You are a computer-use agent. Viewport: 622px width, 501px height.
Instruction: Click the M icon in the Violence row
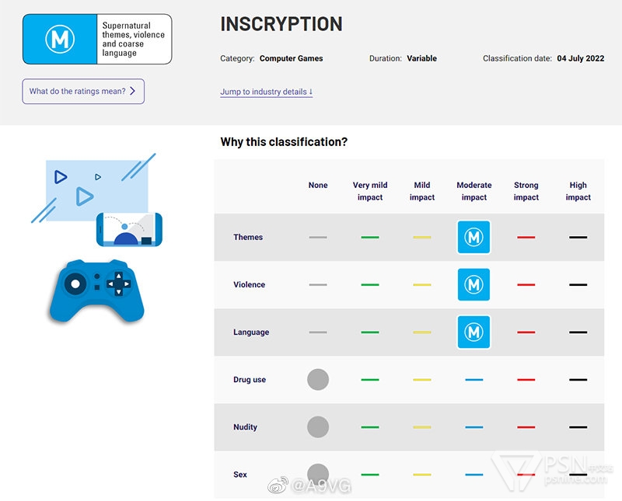(473, 284)
